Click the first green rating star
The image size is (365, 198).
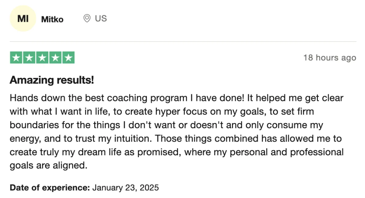(x=16, y=58)
